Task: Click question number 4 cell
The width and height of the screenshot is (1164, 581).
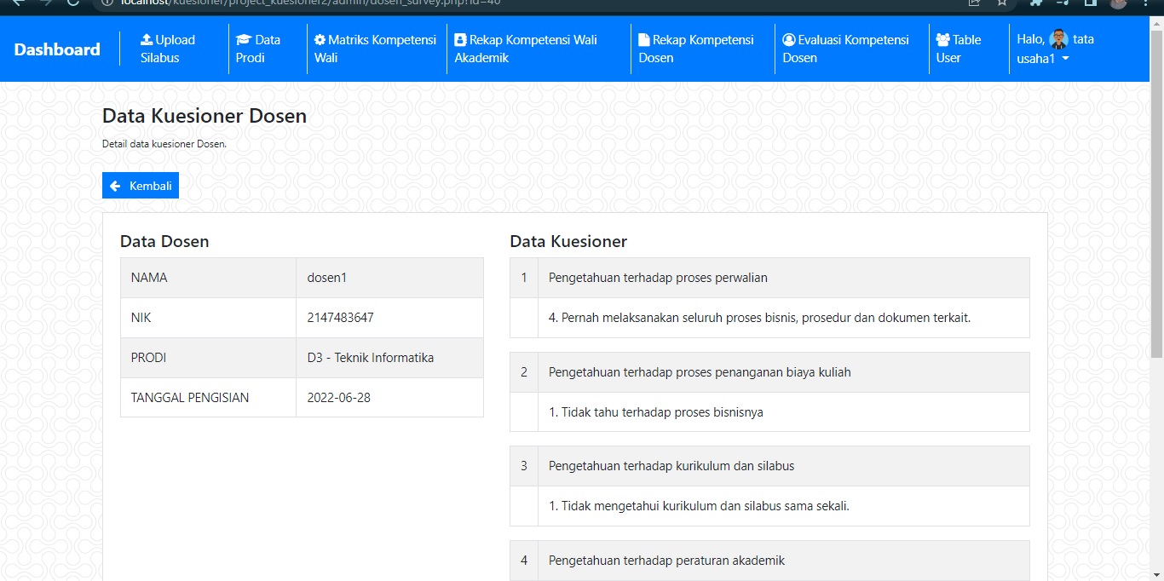Action: click(x=524, y=561)
